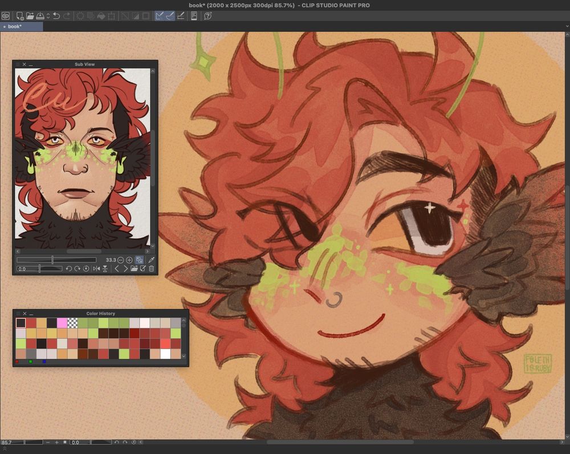Screen dimensions: 570x454
Task: Create a new canvas with the New icon
Action: [19, 16]
